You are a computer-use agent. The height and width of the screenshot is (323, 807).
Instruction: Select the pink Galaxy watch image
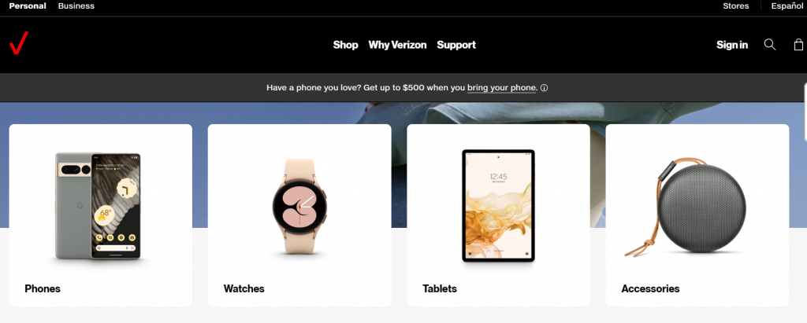299,206
